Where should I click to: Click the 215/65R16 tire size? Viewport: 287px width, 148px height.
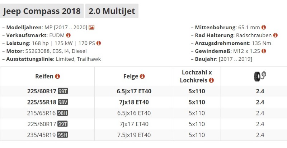click(x=42, y=113)
